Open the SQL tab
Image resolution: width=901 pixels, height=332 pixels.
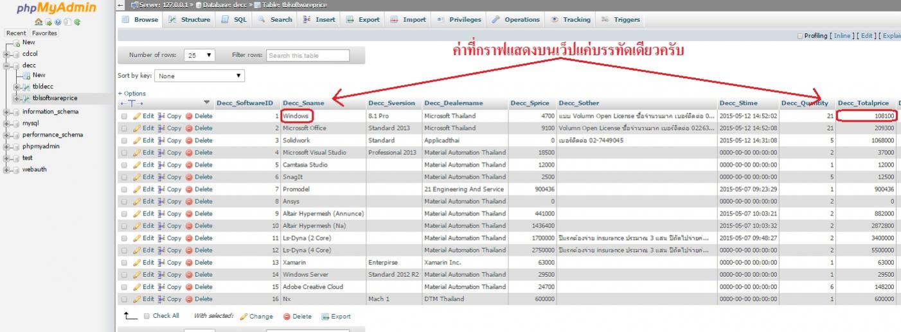[235, 20]
